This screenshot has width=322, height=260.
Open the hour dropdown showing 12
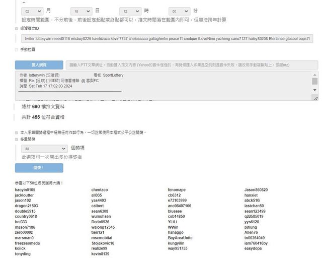pos(129,11)
